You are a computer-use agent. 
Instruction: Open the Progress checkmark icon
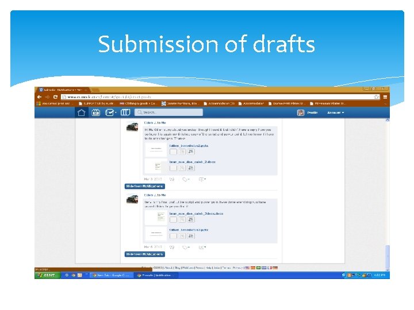110,113
